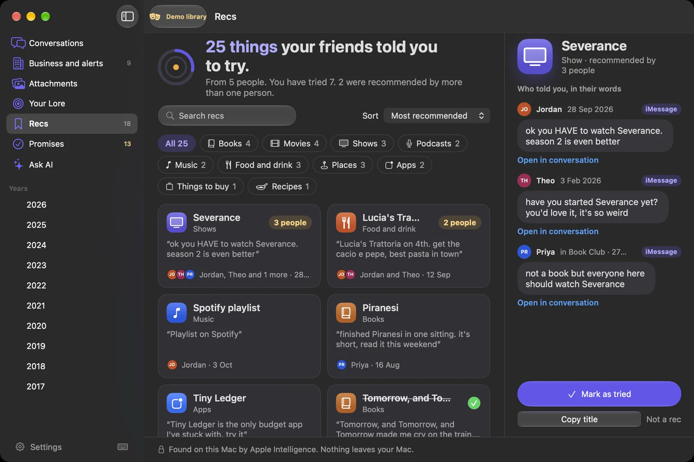This screenshot has width=694, height=462.
Task: Select the Your Lore target icon
Action: [18, 103]
